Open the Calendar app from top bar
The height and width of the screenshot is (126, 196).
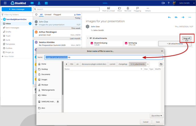[46, 3]
